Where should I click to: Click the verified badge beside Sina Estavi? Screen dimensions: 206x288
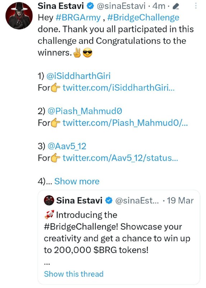click(90, 6)
